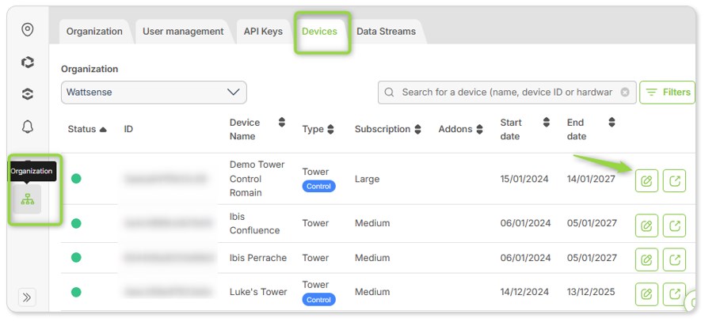705x322 pixels.
Task: Sort table by Addons arrows
Action: pyautogui.click(x=480, y=129)
